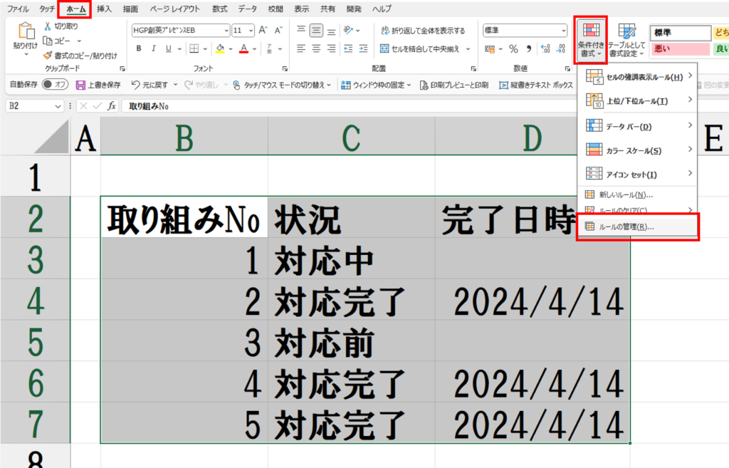Apply the red font color A
Image resolution: width=729 pixels, height=468 pixels.
click(x=243, y=48)
